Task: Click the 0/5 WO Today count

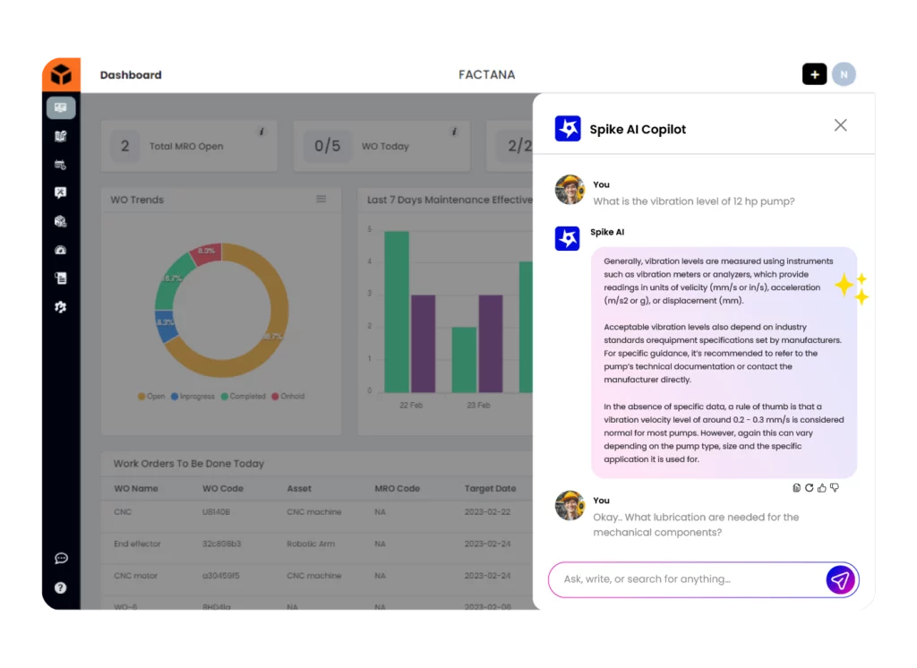Action: click(x=327, y=146)
